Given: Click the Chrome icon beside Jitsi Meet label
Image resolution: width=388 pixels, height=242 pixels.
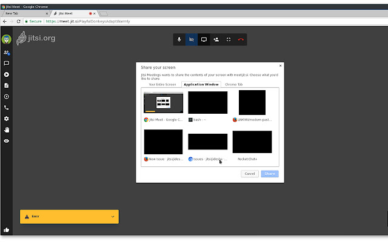Looking at the screenshot, I should (146, 120).
